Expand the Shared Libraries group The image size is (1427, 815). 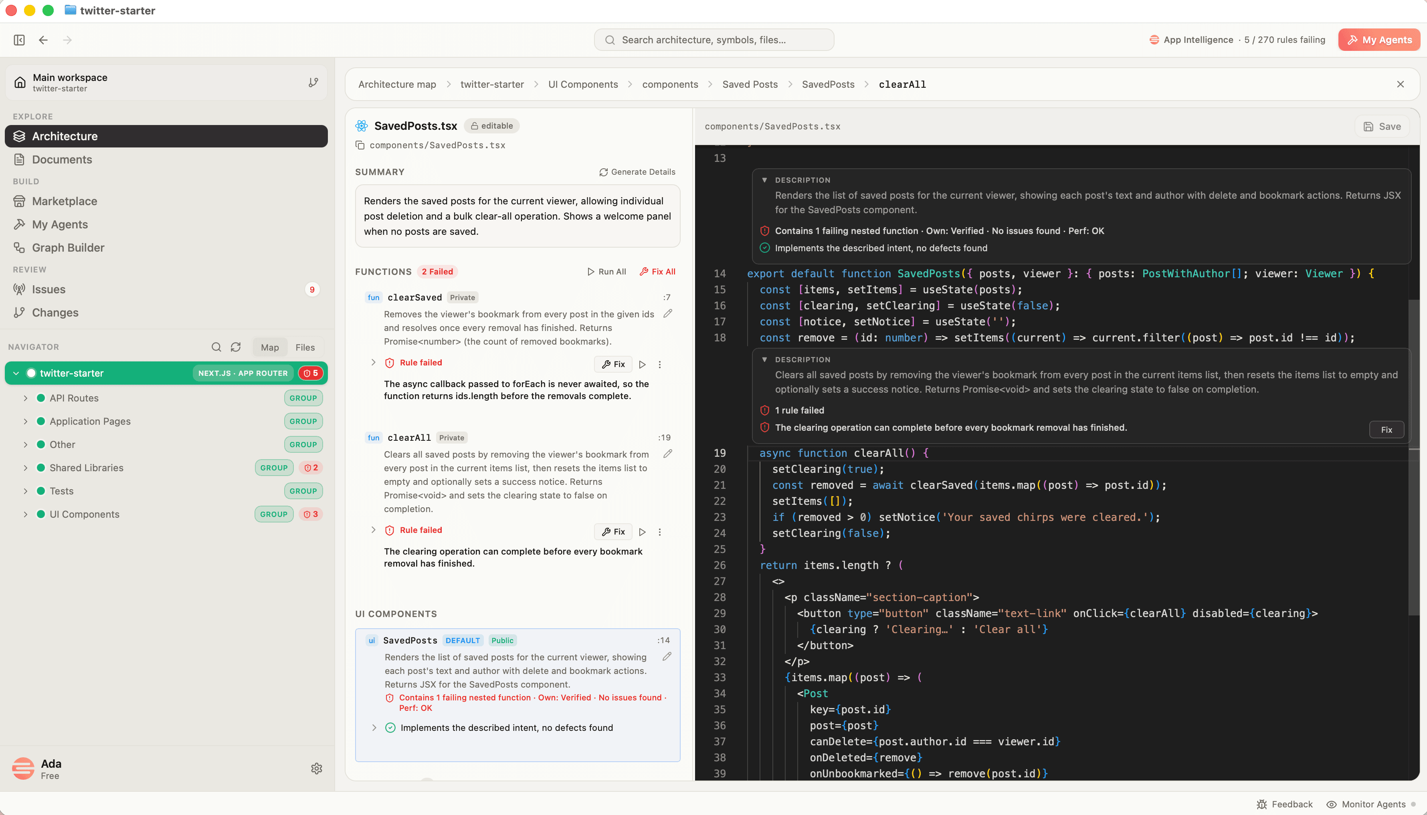(x=25, y=467)
